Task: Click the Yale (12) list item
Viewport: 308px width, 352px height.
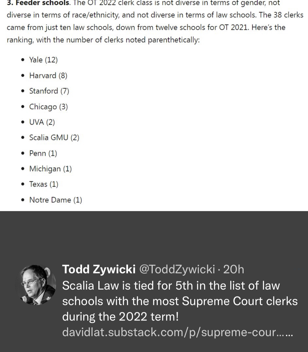Action: click(43, 60)
